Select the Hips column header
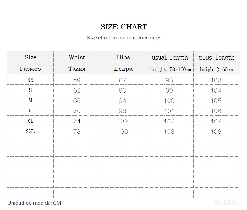This screenshot has height=210, width=247. pos(123,57)
